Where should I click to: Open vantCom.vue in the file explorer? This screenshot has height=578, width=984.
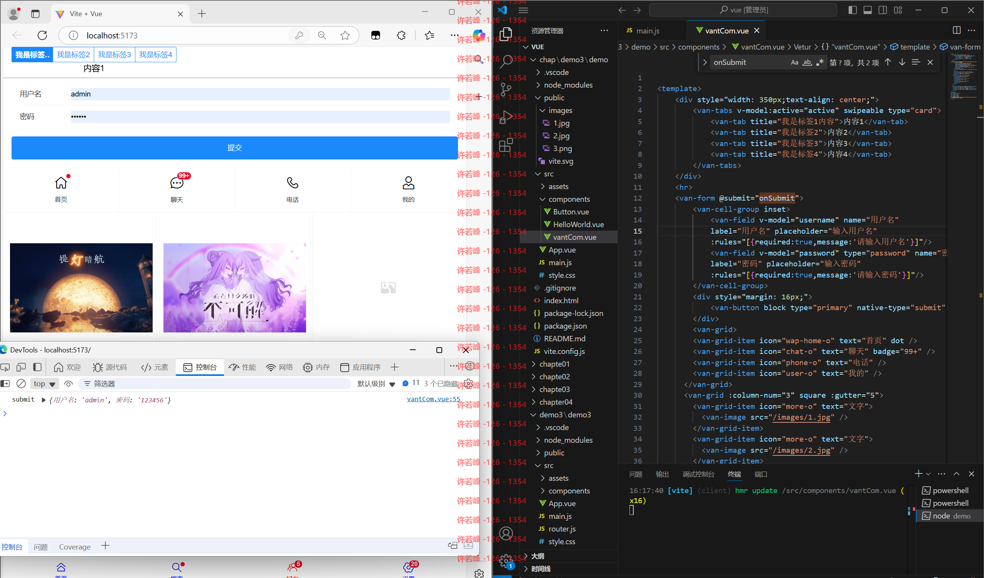574,237
